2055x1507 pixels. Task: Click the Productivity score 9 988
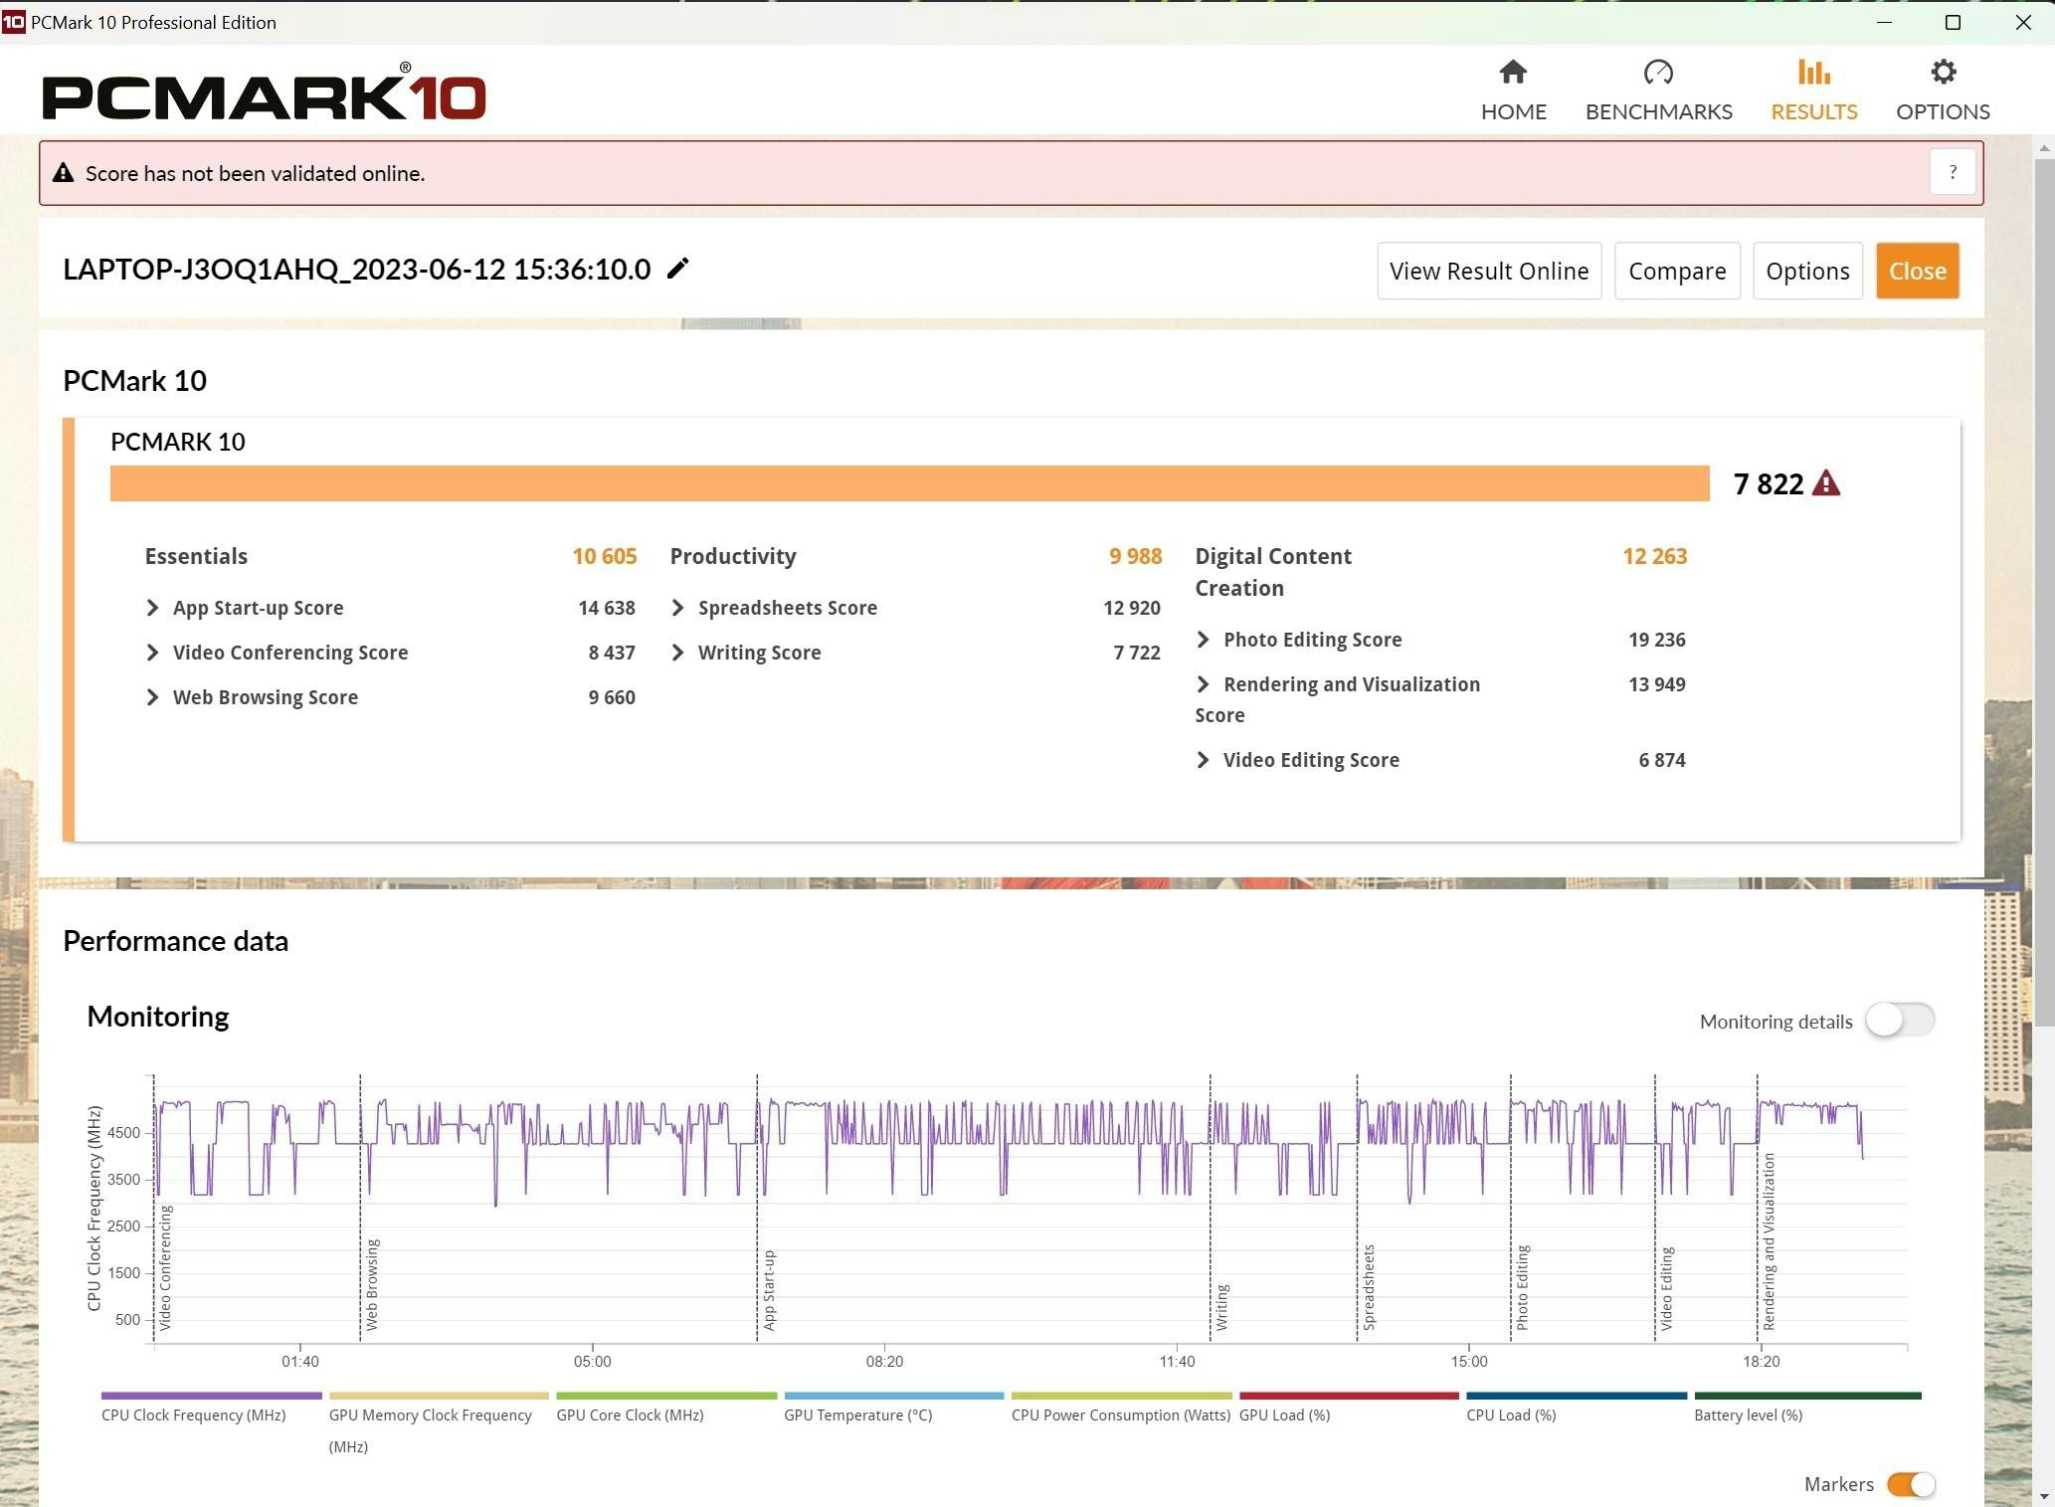click(x=1135, y=556)
